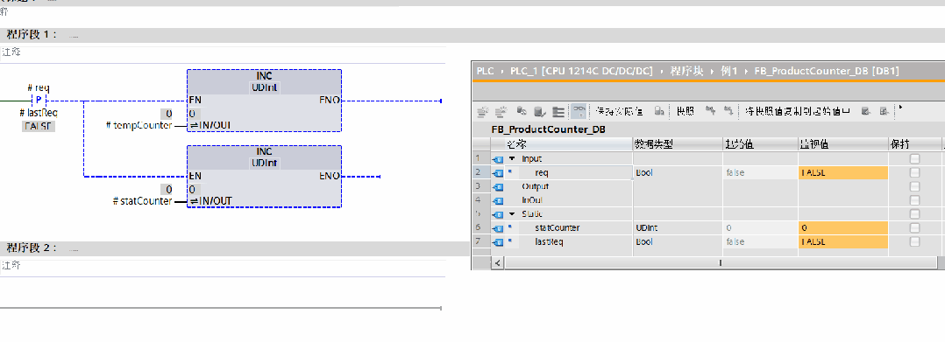The height and width of the screenshot is (342, 945).
Task: Click 将快照值复制到起始值中 button
Action: 798,111
